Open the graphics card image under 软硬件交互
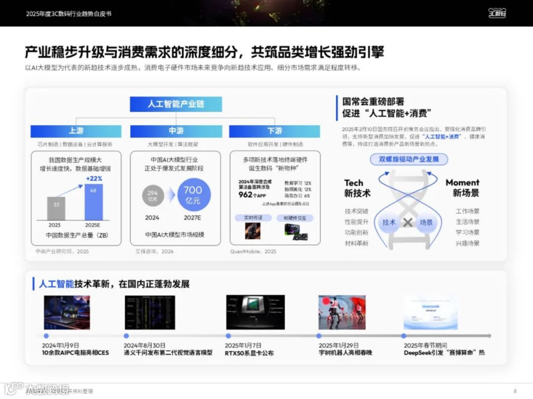 click(296, 232)
